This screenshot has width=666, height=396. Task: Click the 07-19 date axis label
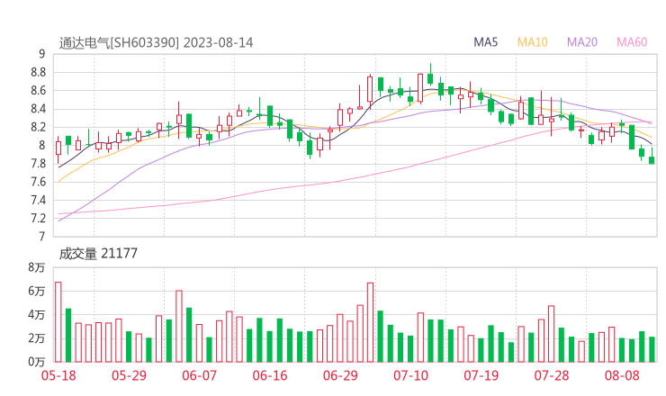[x=481, y=375]
